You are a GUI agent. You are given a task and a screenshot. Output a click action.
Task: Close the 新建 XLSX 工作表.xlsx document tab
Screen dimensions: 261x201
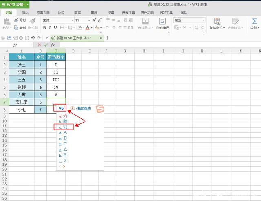(101, 38)
